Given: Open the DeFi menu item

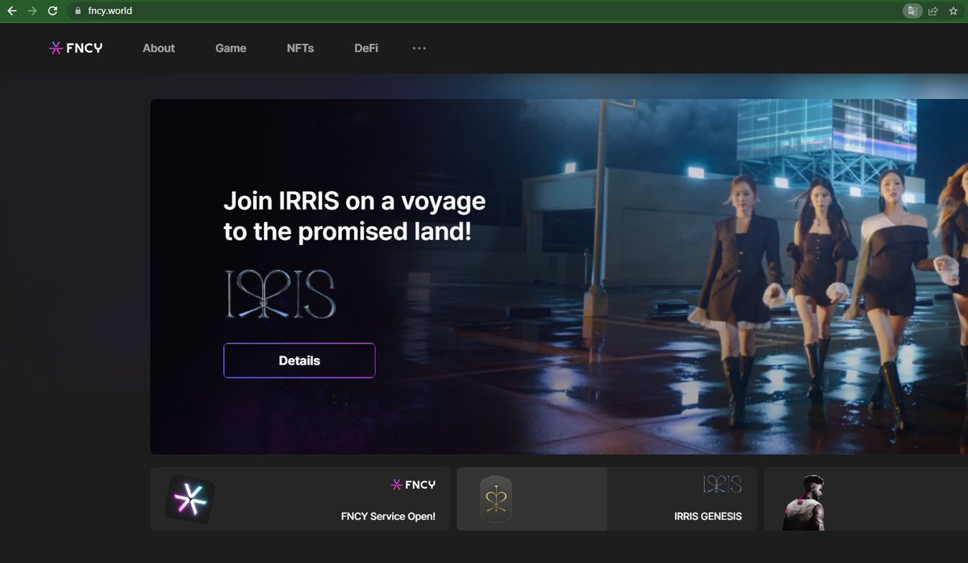Looking at the screenshot, I should pyautogui.click(x=366, y=48).
